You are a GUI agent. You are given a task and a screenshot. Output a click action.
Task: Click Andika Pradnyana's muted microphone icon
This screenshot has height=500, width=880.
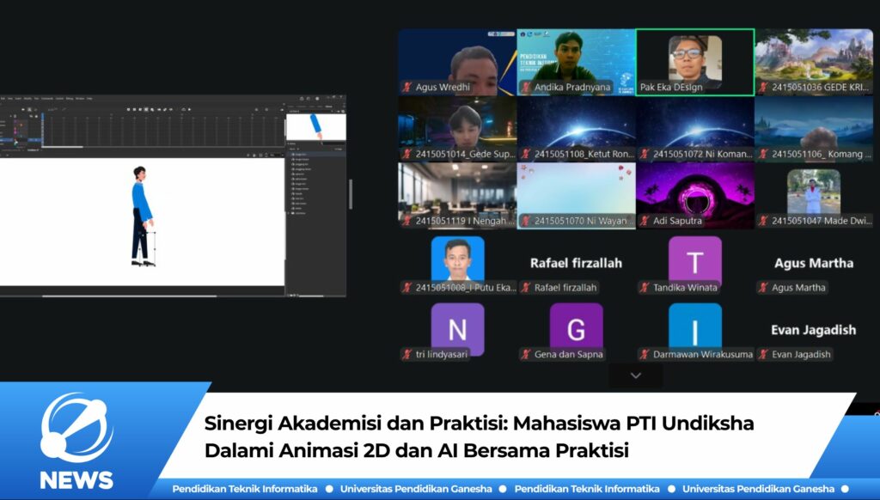526,88
